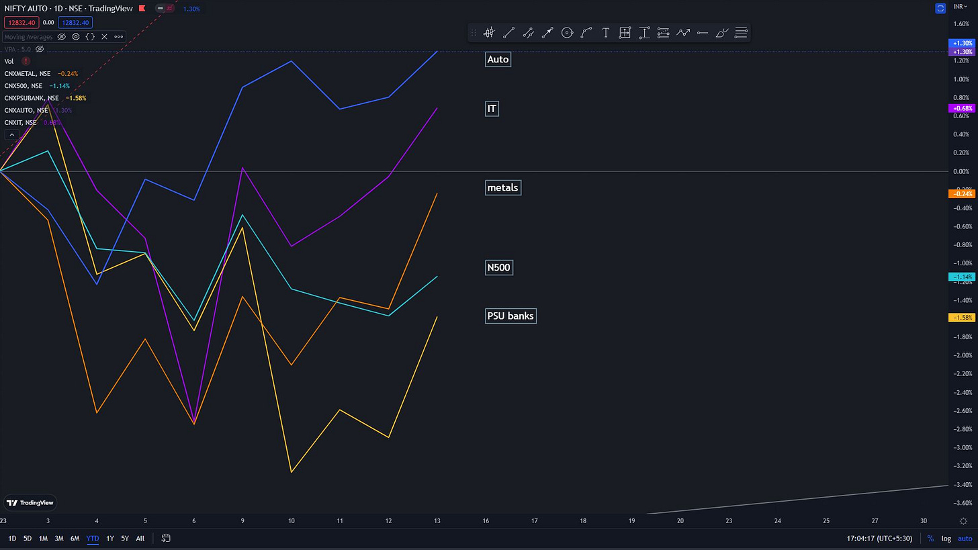Select the YTD timeframe

[92, 538]
